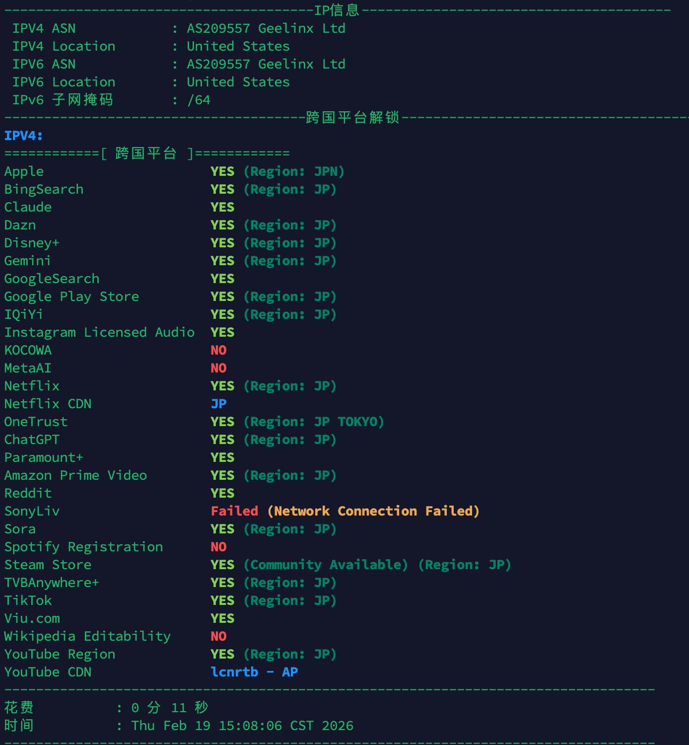
Task: Click the IPV6 Location United States value
Action: [x=238, y=82]
